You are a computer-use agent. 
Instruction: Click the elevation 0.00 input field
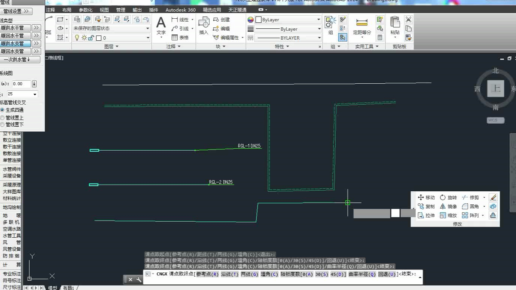(21, 84)
